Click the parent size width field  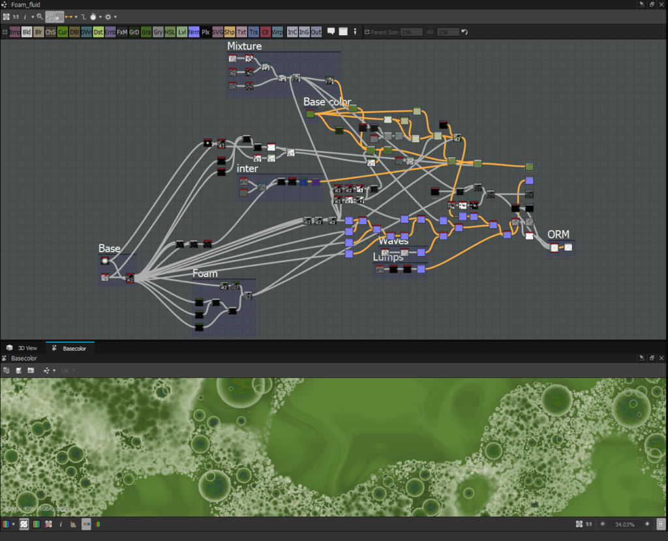411,32
